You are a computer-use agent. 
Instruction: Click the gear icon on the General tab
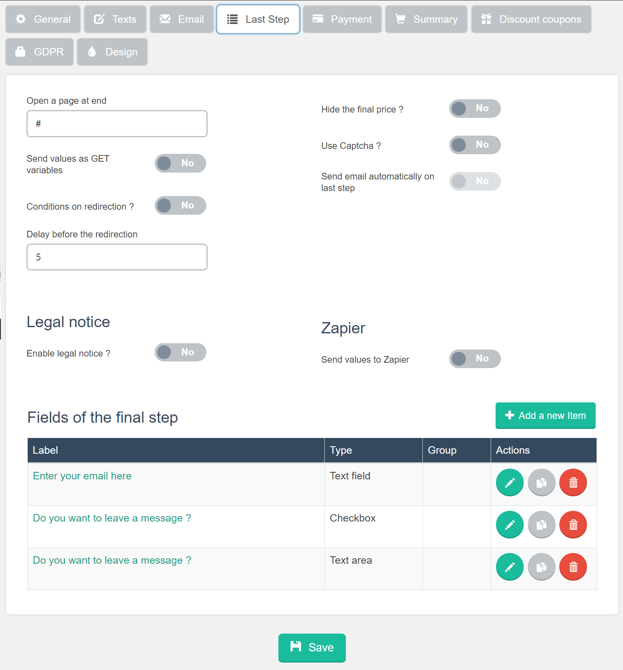(x=21, y=19)
